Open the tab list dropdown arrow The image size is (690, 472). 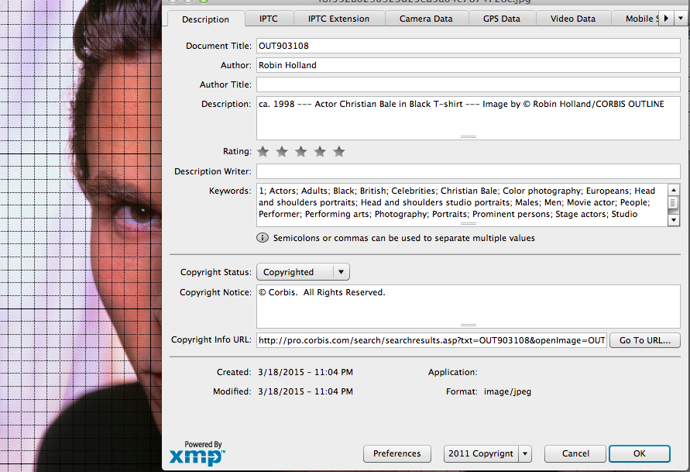pyautogui.click(x=681, y=19)
